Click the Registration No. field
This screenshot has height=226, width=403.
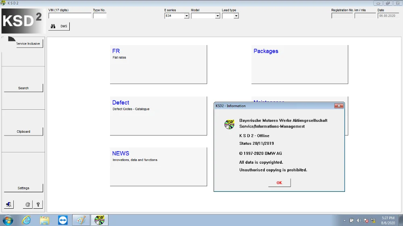point(342,16)
